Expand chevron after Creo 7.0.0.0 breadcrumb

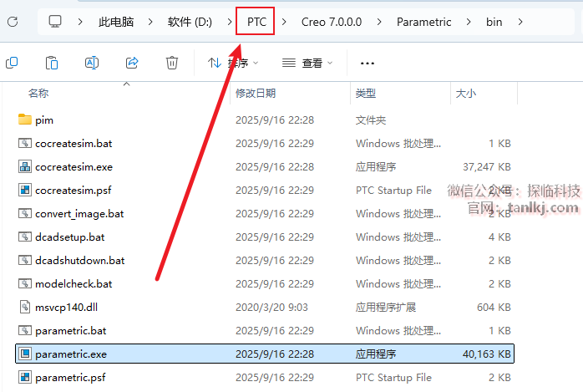tap(379, 22)
